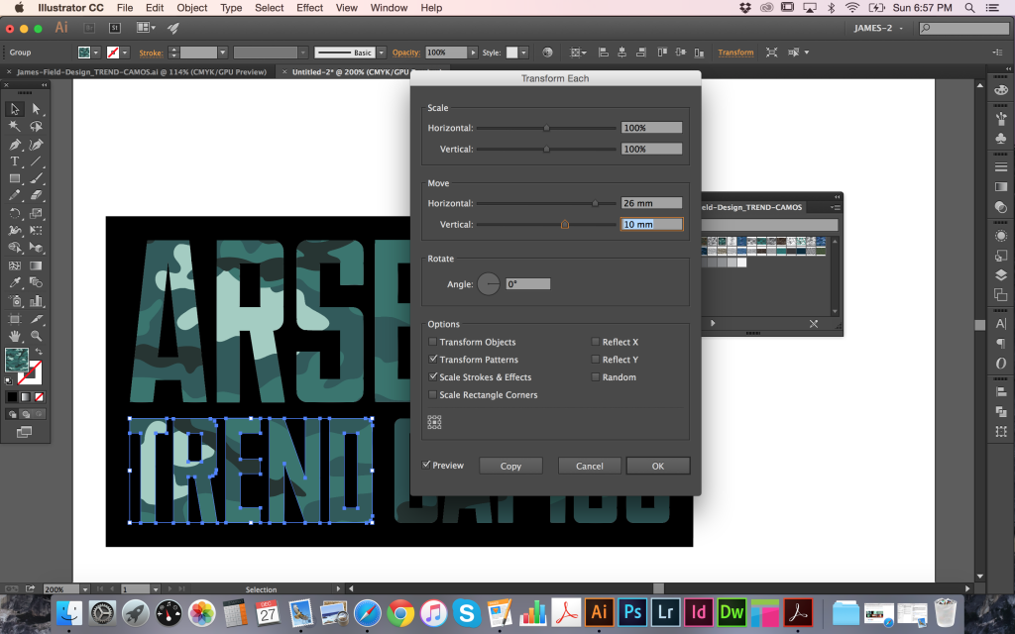Open the Select menu
Viewport: 1015px width, 634px height.
[270, 8]
